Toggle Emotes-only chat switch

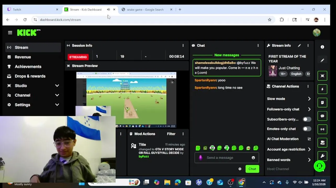pos(307,129)
